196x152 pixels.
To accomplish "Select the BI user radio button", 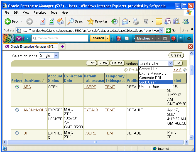I will tap(17, 133).
